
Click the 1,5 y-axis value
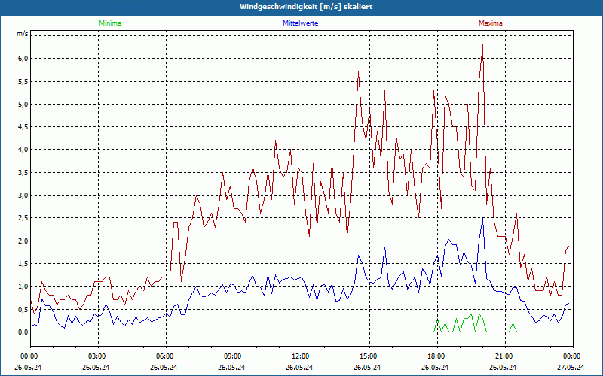tap(23, 264)
